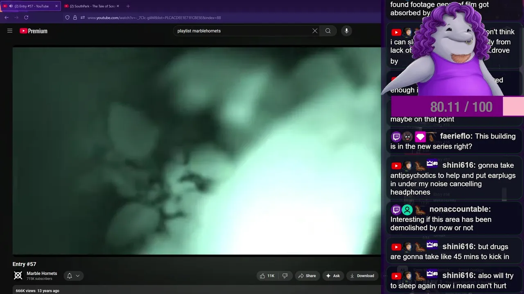The width and height of the screenshot is (524, 294).
Task: Click the browser address bar URL
Action: pos(154,18)
